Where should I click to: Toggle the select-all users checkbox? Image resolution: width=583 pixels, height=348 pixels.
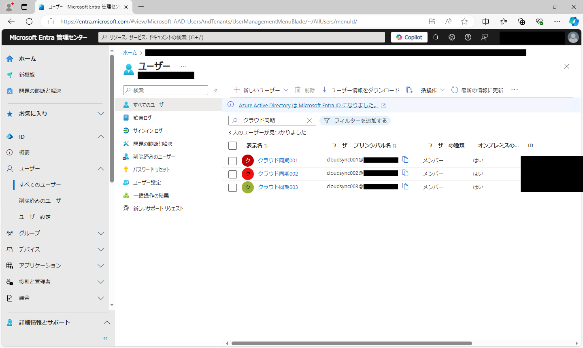pyautogui.click(x=232, y=146)
